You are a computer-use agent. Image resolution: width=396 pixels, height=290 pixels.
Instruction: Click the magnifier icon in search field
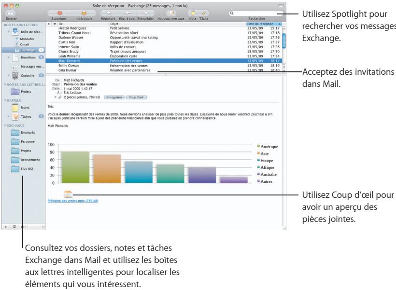tap(232, 13)
